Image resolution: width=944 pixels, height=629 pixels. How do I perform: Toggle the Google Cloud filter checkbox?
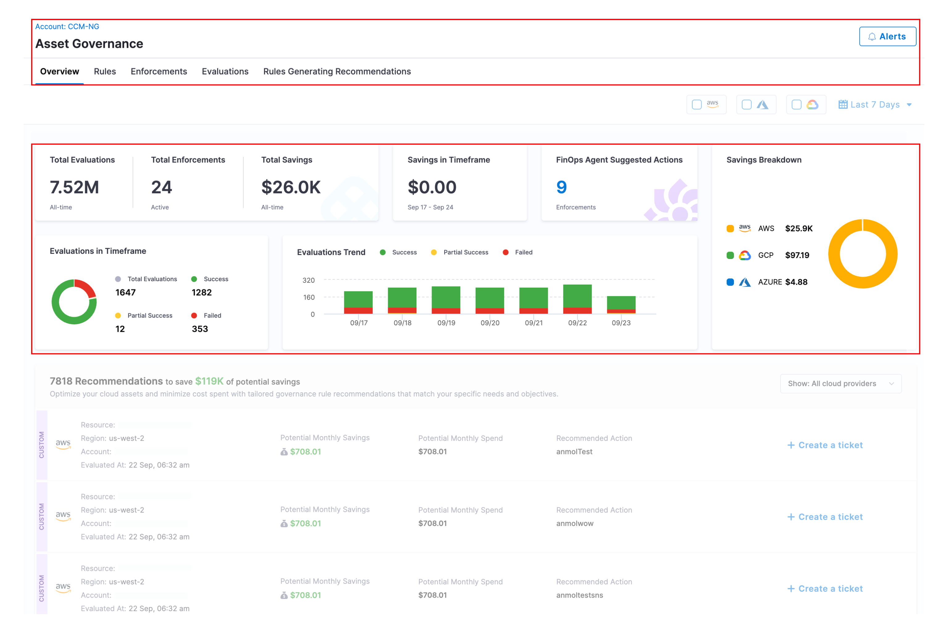coord(796,105)
